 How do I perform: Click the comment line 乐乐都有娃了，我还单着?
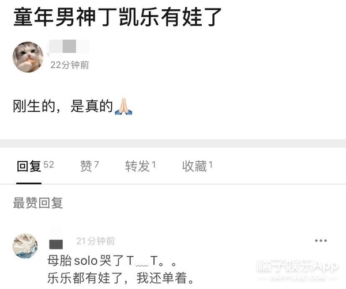[x=121, y=278]
